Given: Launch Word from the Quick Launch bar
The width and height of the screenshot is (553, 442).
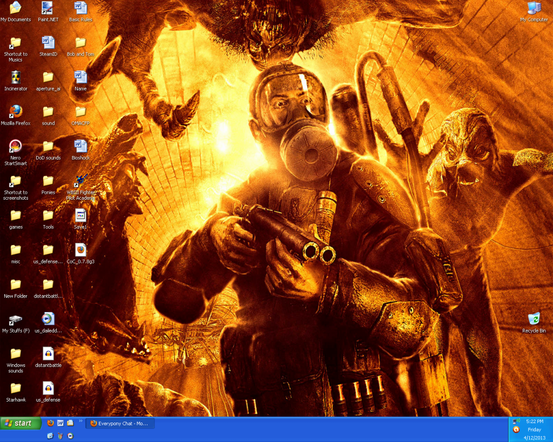Looking at the screenshot, I should pos(60,423).
